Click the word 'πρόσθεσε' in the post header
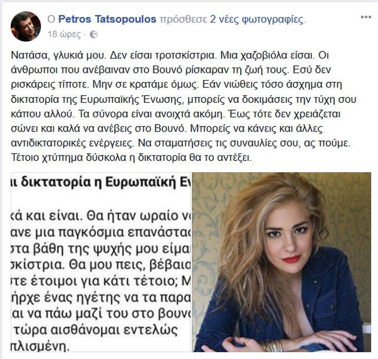The image size is (378, 359). click(183, 20)
